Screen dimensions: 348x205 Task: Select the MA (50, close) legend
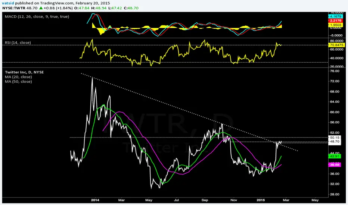[18, 82]
